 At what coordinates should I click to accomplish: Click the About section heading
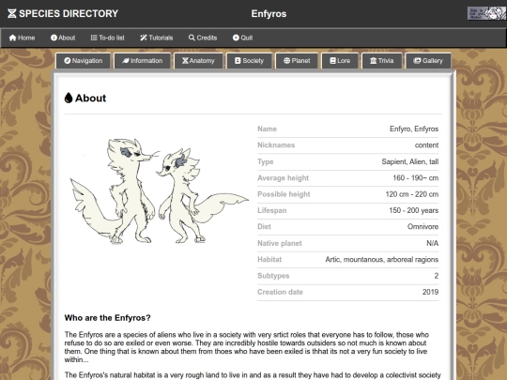tap(85, 98)
